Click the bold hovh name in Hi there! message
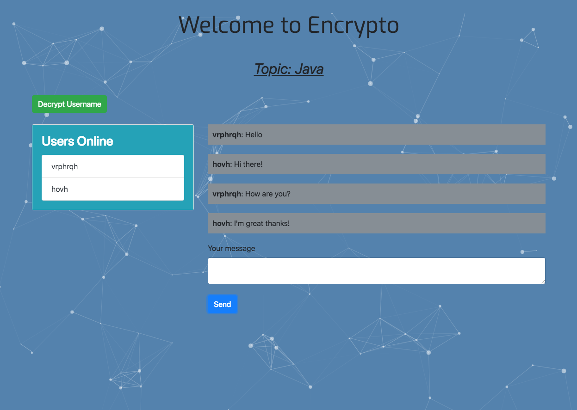The image size is (577, 410). [x=221, y=164]
